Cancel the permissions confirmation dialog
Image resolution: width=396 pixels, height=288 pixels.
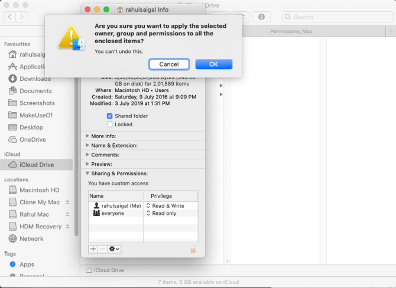pos(169,64)
